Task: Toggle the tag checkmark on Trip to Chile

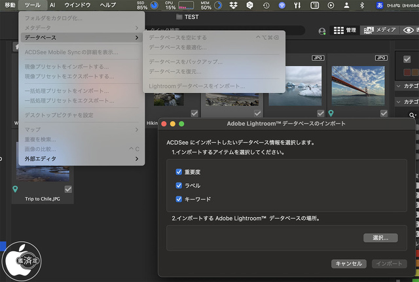Action: coord(68,189)
